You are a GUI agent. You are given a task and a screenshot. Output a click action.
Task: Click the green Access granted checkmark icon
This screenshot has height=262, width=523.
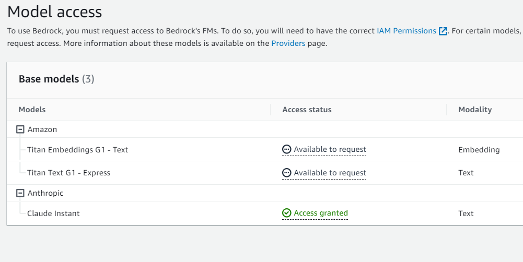[286, 213]
